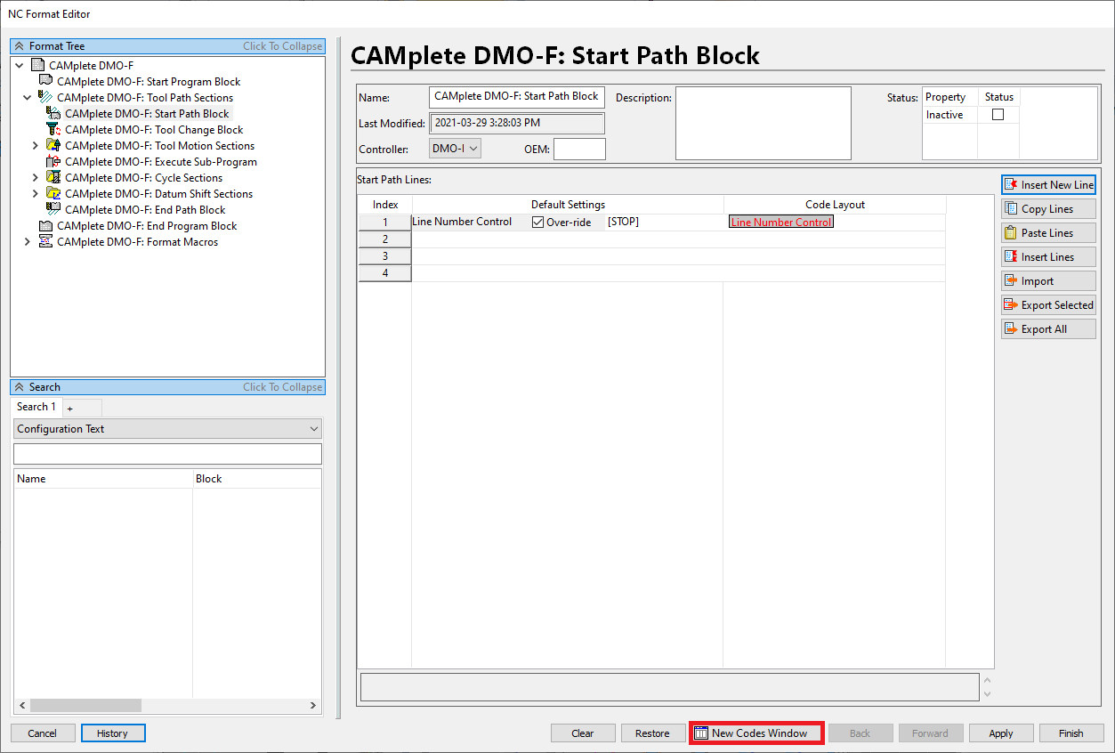Viewport: 1115px width, 753px height.
Task: Click the search results scroll left arrow
Action: point(21,705)
